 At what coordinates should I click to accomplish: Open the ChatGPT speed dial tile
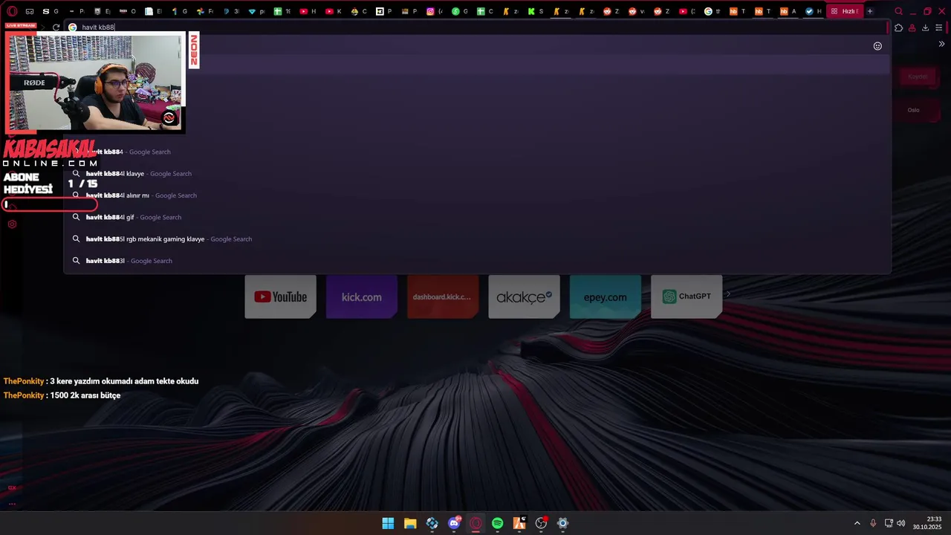coord(687,296)
